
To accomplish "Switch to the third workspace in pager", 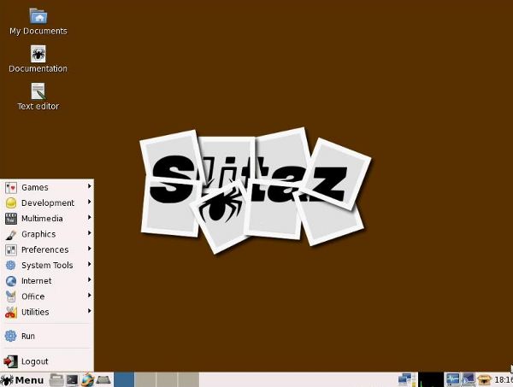I will click(x=167, y=380).
